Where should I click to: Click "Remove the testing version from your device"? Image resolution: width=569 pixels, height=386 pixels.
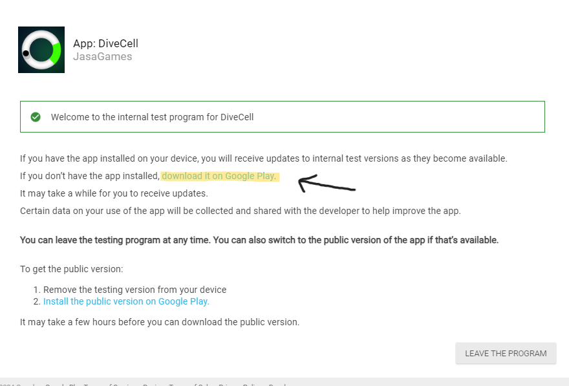pyautogui.click(x=134, y=290)
